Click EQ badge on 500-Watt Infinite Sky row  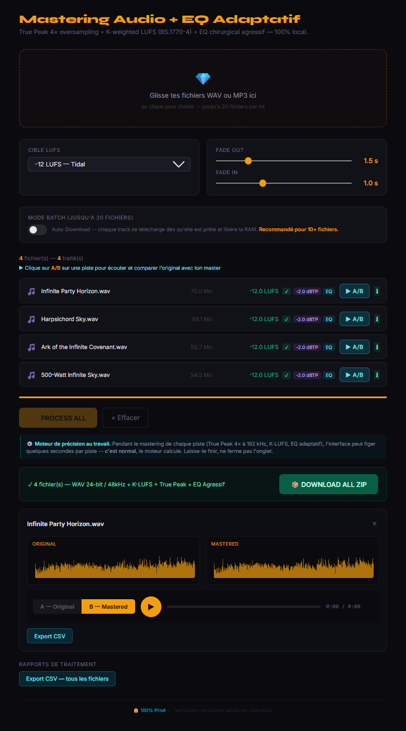click(x=329, y=375)
